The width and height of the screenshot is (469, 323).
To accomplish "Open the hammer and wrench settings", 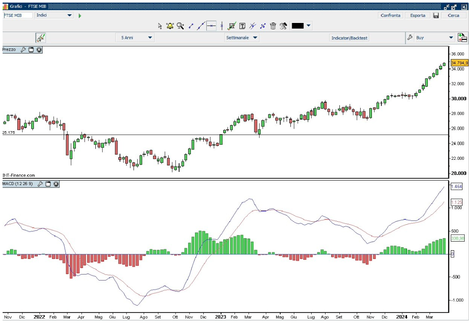I will (283, 26).
